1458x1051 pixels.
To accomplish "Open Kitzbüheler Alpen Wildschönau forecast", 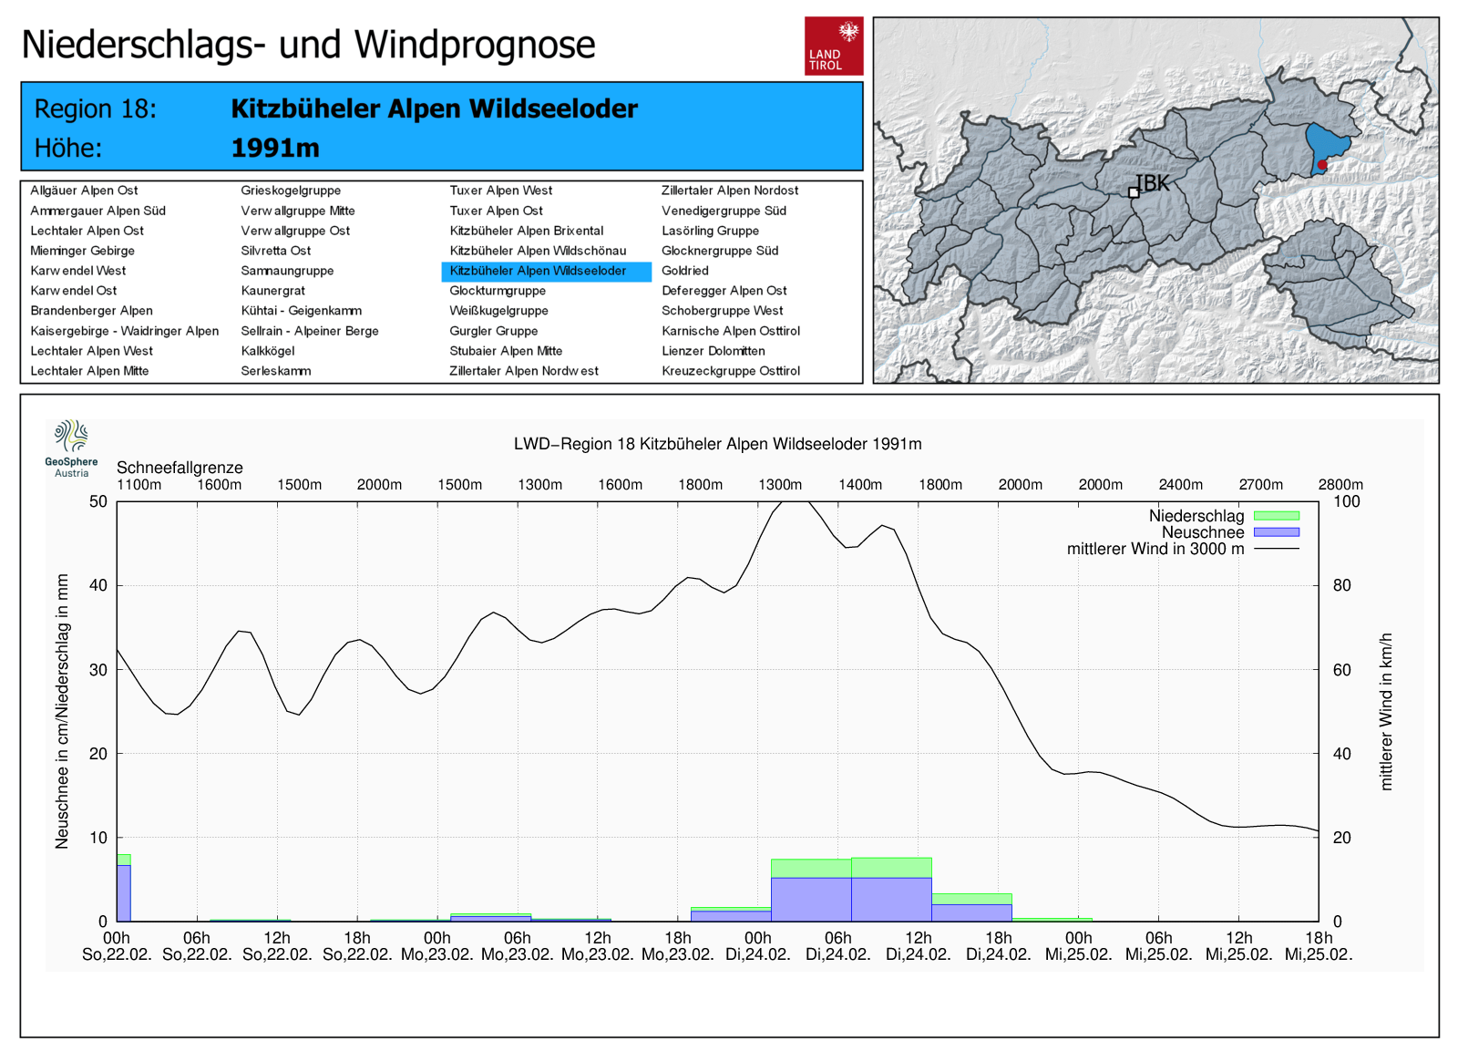I will 538,251.
